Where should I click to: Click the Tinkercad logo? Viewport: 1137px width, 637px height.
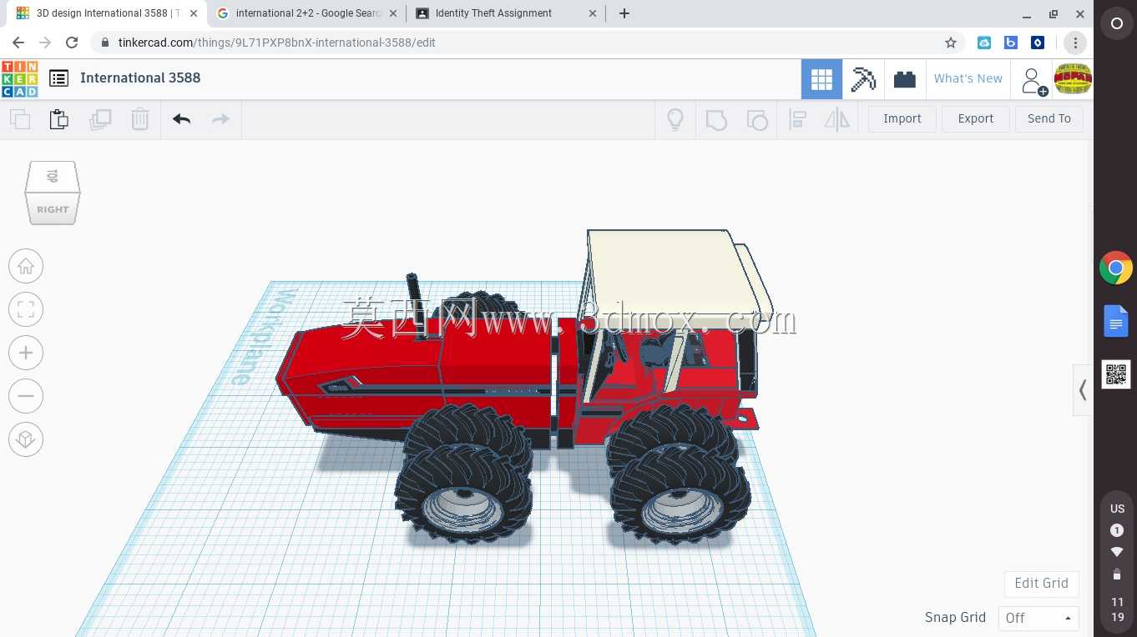click(19, 79)
